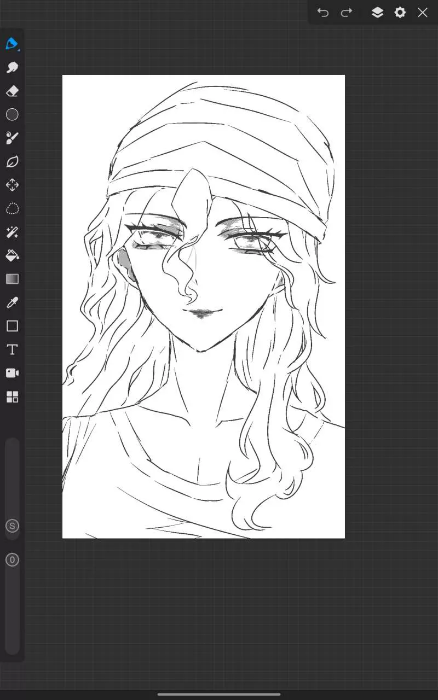
Task: Select the Smudge blend tool
Action: [x=12, y=67]
